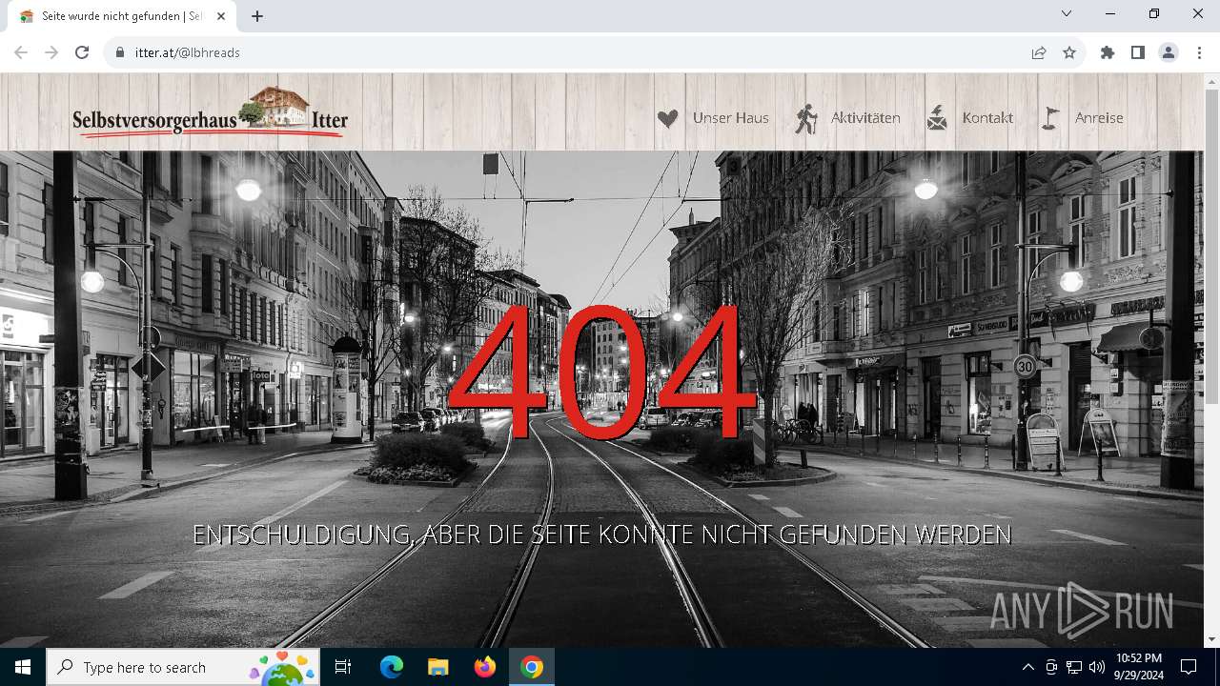Open the Anreise menu link
This screenshot has width=1220, height=686.
(x=1099, y=118)
